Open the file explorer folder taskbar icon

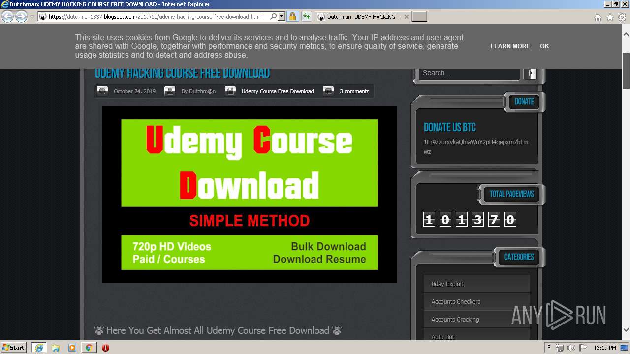pyautogui.click(x=56, y=348)
